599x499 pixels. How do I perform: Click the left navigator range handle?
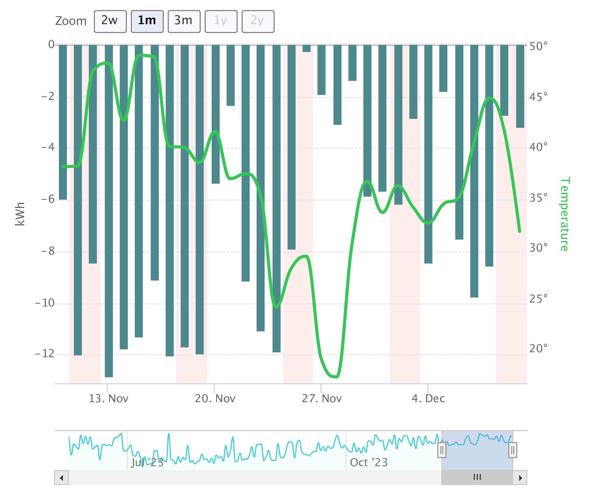point(441,450)
